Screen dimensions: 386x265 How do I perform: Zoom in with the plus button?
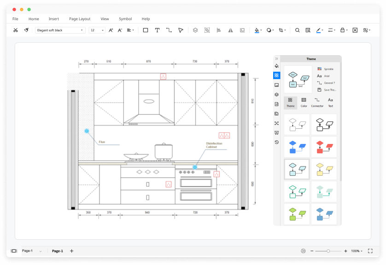click(345, 251)
